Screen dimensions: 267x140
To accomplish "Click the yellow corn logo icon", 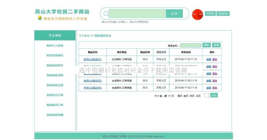I will click(40, 17).
